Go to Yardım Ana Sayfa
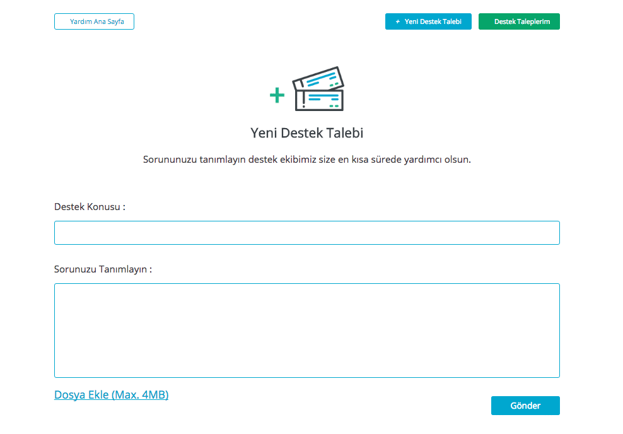The width and height of the screenshot is (623, 434). (x=94, y=21)
